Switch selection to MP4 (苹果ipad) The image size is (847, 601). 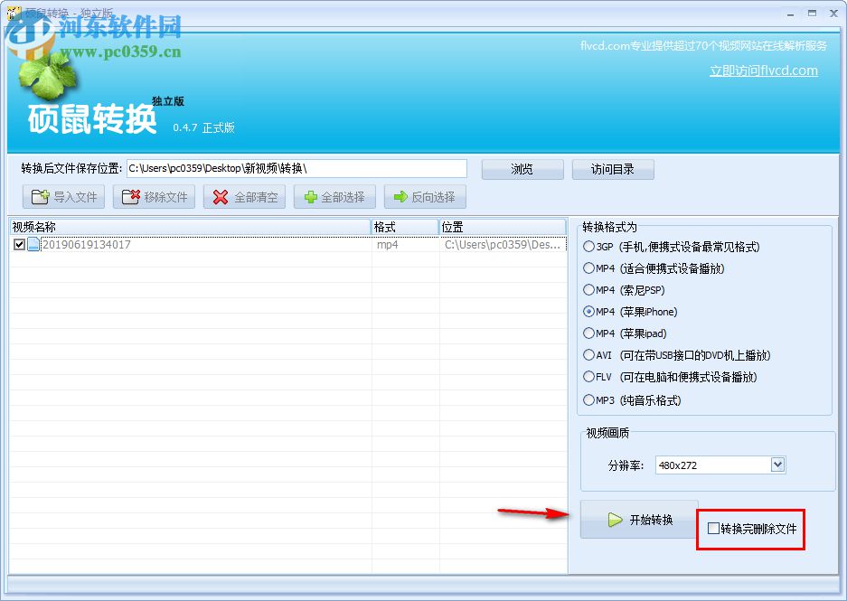(588, 333)
